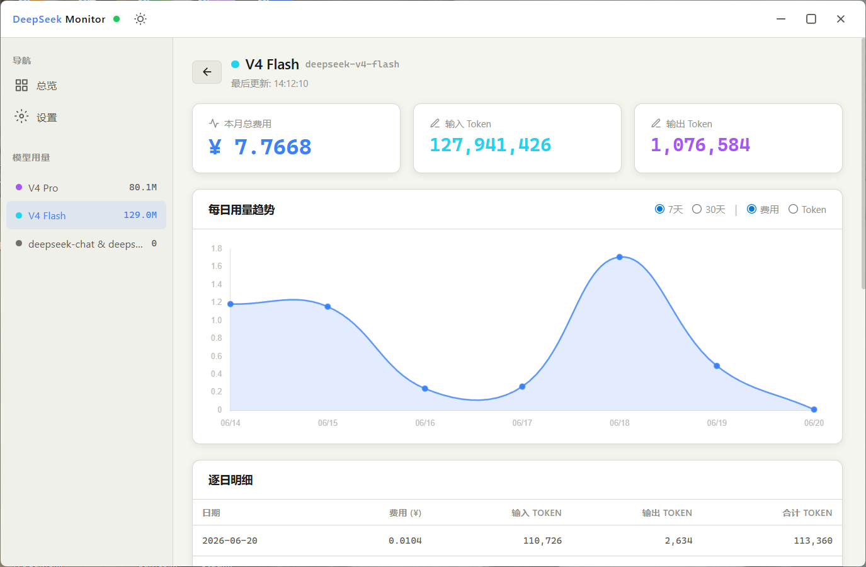This screenshot has width=866, height=567.
Task: Click the output token count 1,076,584
Action: (x=700, y=145)
